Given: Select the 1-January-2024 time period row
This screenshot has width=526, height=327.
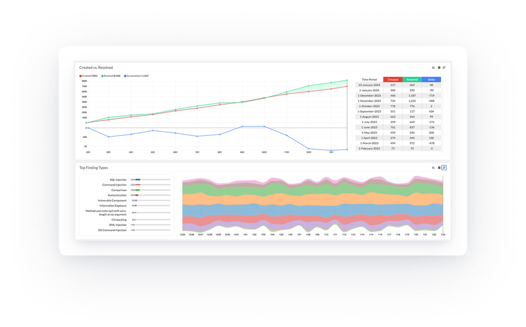Looking at the screenshot, I should point(398,91).
